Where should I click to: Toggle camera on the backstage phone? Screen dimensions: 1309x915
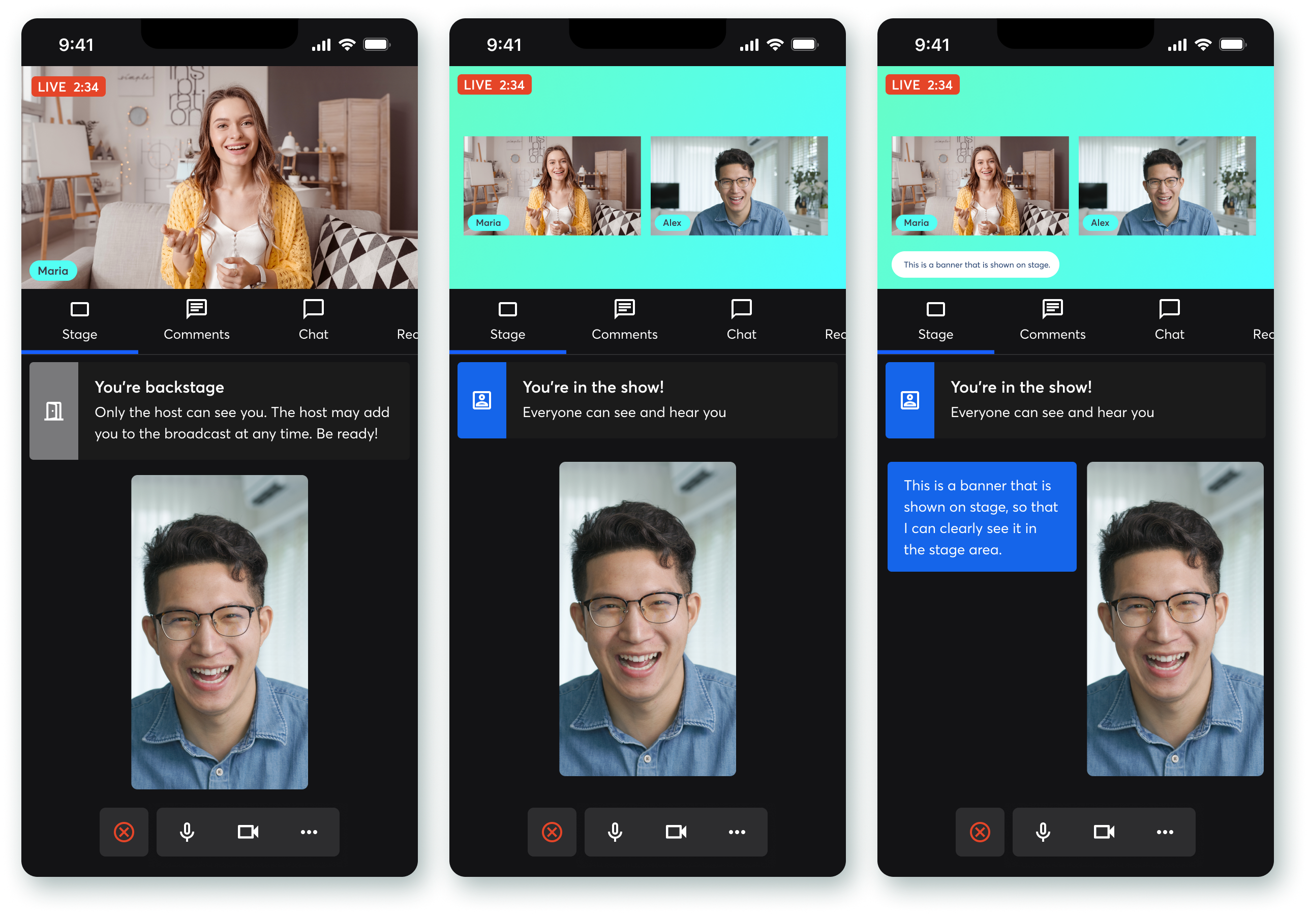tap(248, 832)
